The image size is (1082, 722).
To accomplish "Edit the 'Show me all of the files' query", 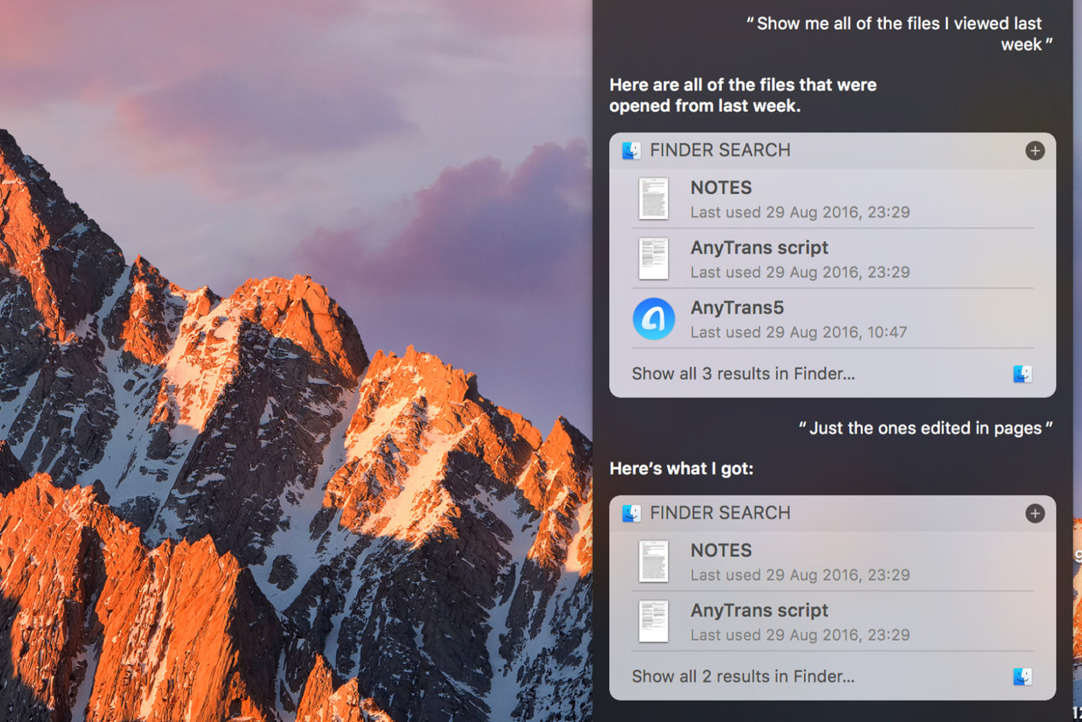I will click(x=899, y=33).
